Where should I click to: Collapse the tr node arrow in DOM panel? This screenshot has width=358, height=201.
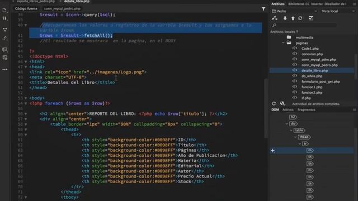(300, 144)
